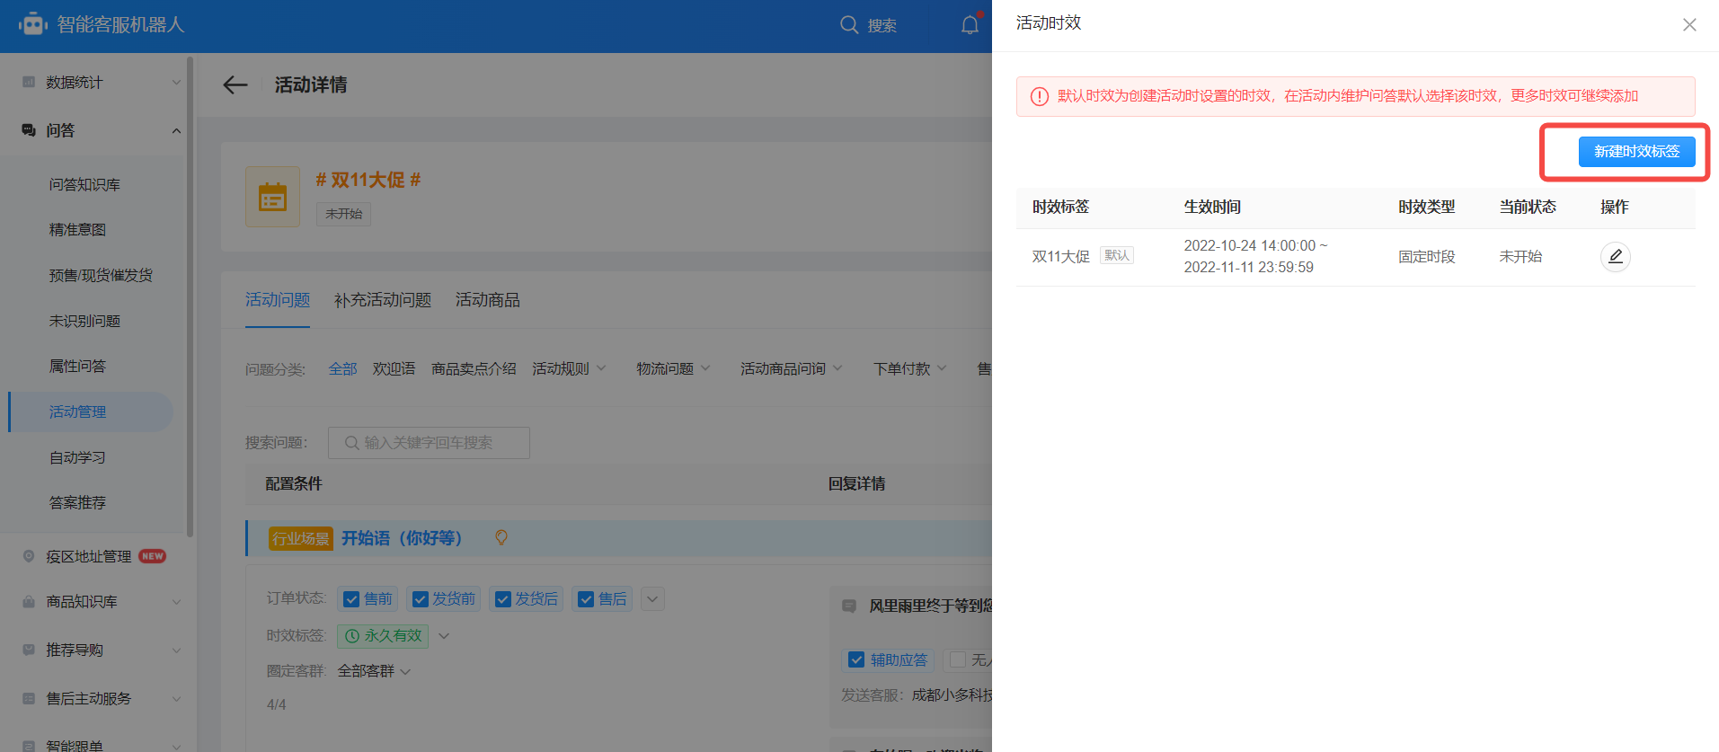
Task: Open 属性问答 in sidebar
Action: (x=77, y=366)
